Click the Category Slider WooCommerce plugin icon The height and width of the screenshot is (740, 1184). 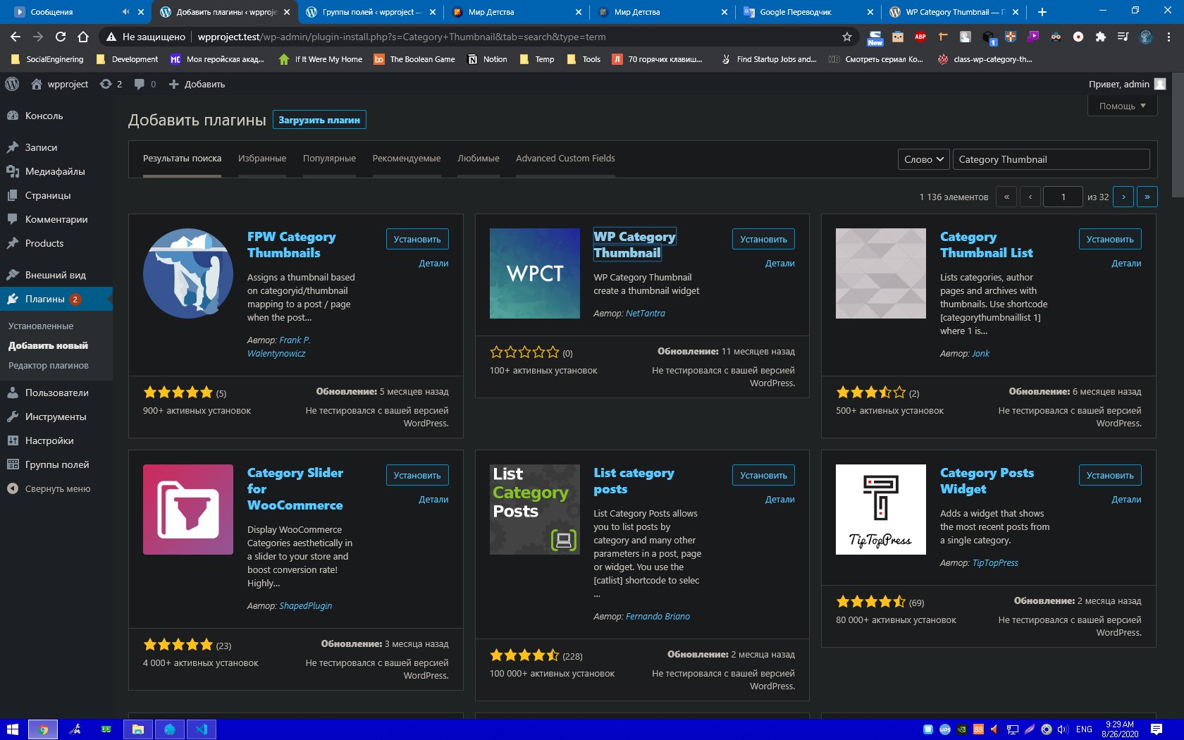(188, 510)
